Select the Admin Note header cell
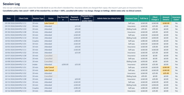 click(109, 18)
